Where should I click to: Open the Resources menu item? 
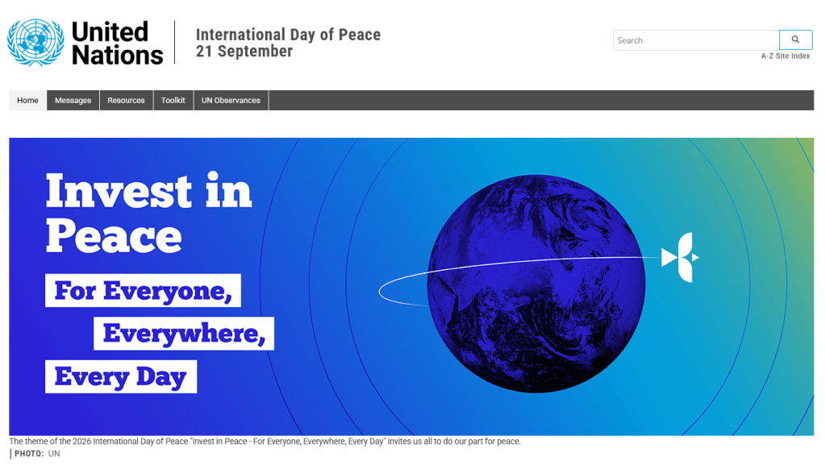coord(126,100)
